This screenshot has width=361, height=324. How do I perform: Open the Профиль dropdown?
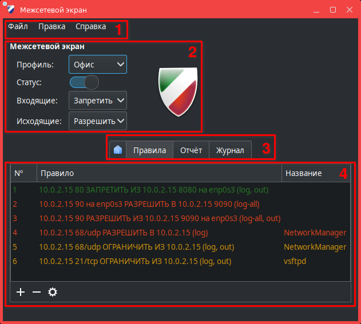[x=98, y=65]
